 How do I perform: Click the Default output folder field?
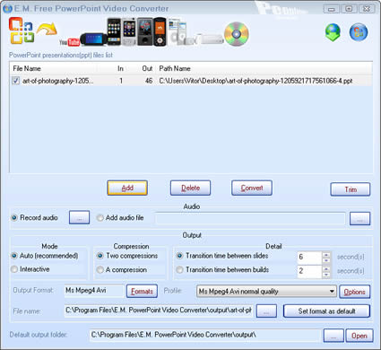pos(204,335)
